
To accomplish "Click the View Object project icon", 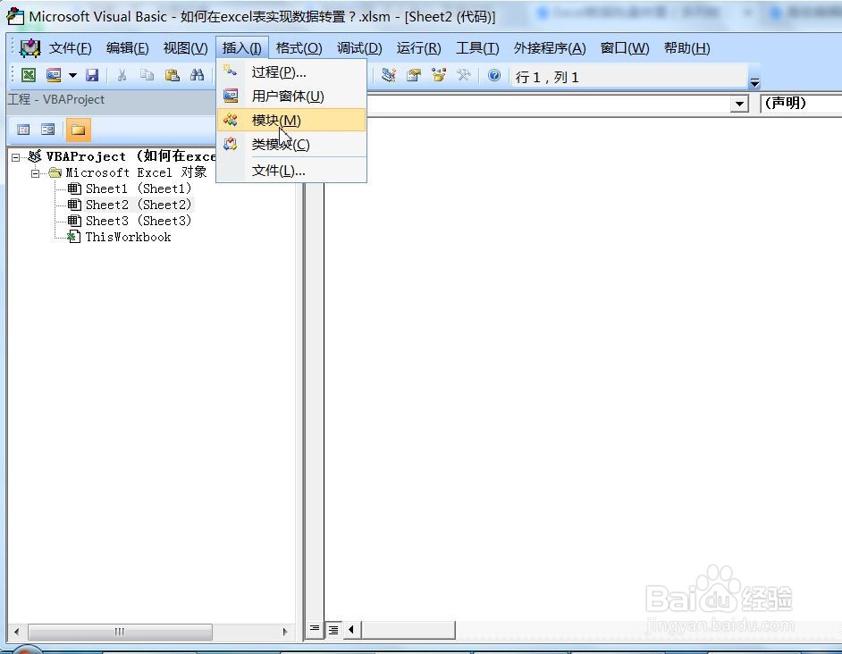I will coord(47,130).
